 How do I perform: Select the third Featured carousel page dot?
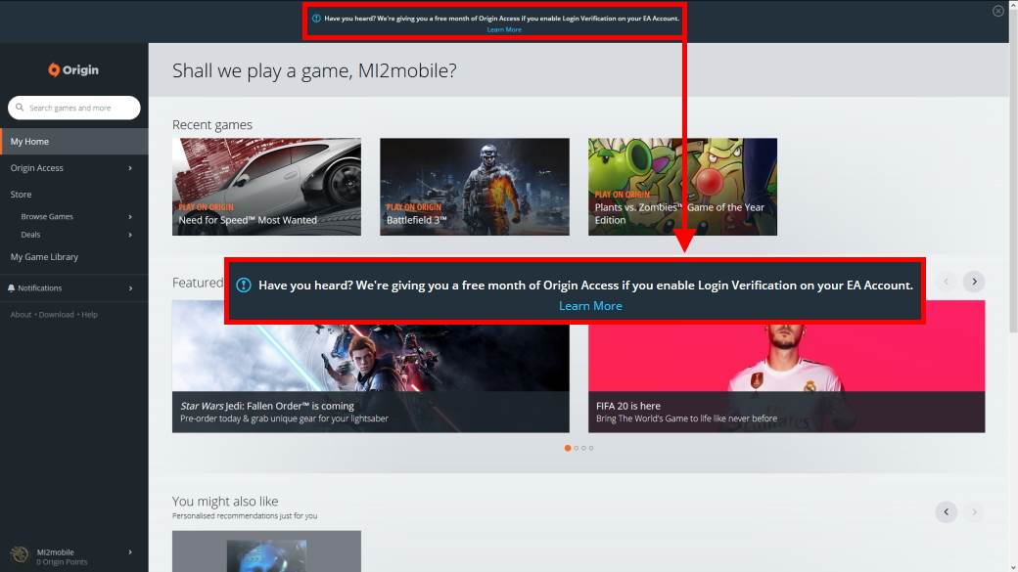[x=582, y=448]
